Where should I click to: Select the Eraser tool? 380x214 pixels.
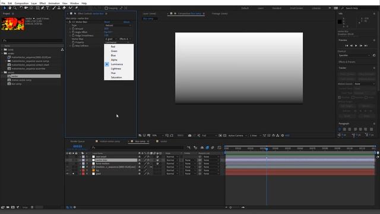point(64,8)
